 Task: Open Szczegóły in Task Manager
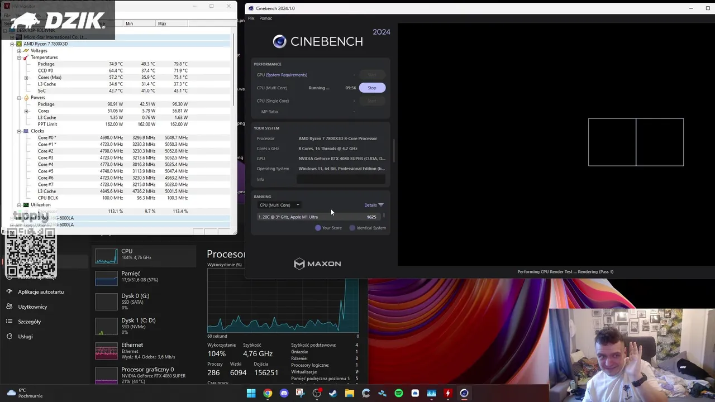tap(29, 322)
